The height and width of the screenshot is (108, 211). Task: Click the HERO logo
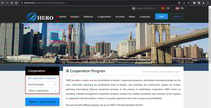[39, 17]
